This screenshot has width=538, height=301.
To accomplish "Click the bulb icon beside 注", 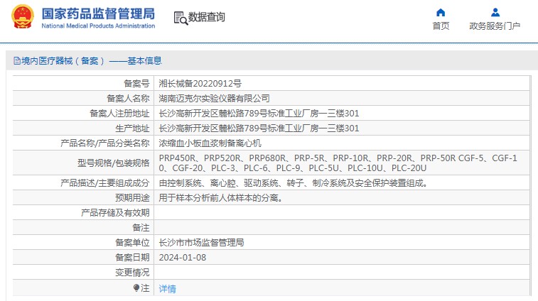I will point(136,288).
